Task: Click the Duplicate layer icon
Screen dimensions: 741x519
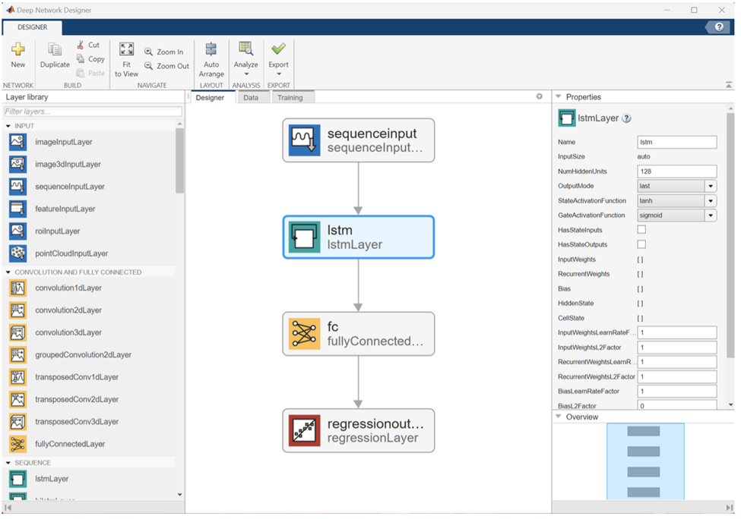Action: [x=55, y=50]
